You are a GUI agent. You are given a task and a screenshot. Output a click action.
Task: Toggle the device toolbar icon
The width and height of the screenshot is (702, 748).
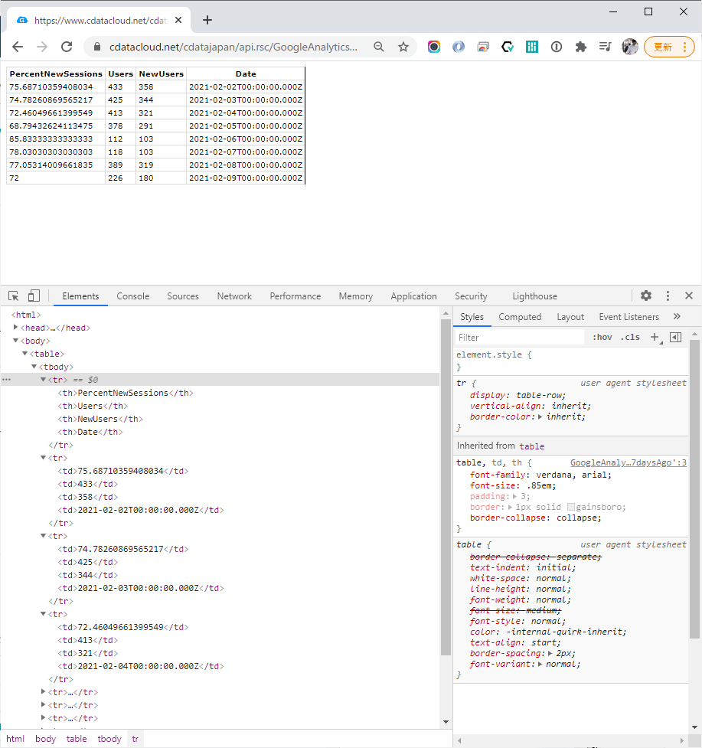click(34, 296)
